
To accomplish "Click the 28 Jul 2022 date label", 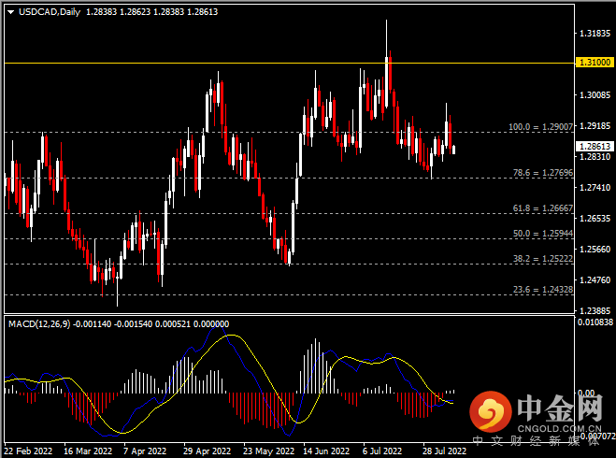I will (x=444, y=451).
